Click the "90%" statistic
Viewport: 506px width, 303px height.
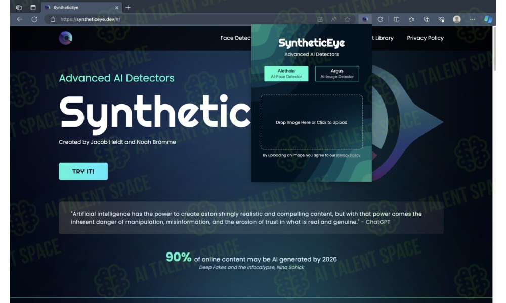point(179,257)
